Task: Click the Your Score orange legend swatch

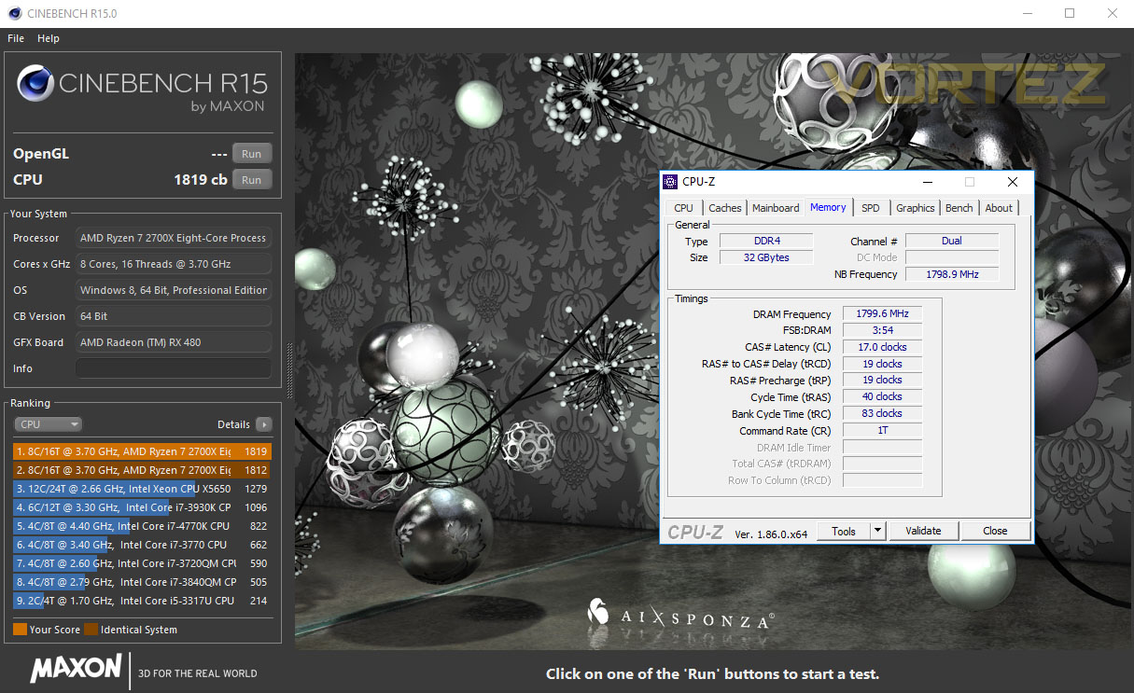Action: click(20, 630)
